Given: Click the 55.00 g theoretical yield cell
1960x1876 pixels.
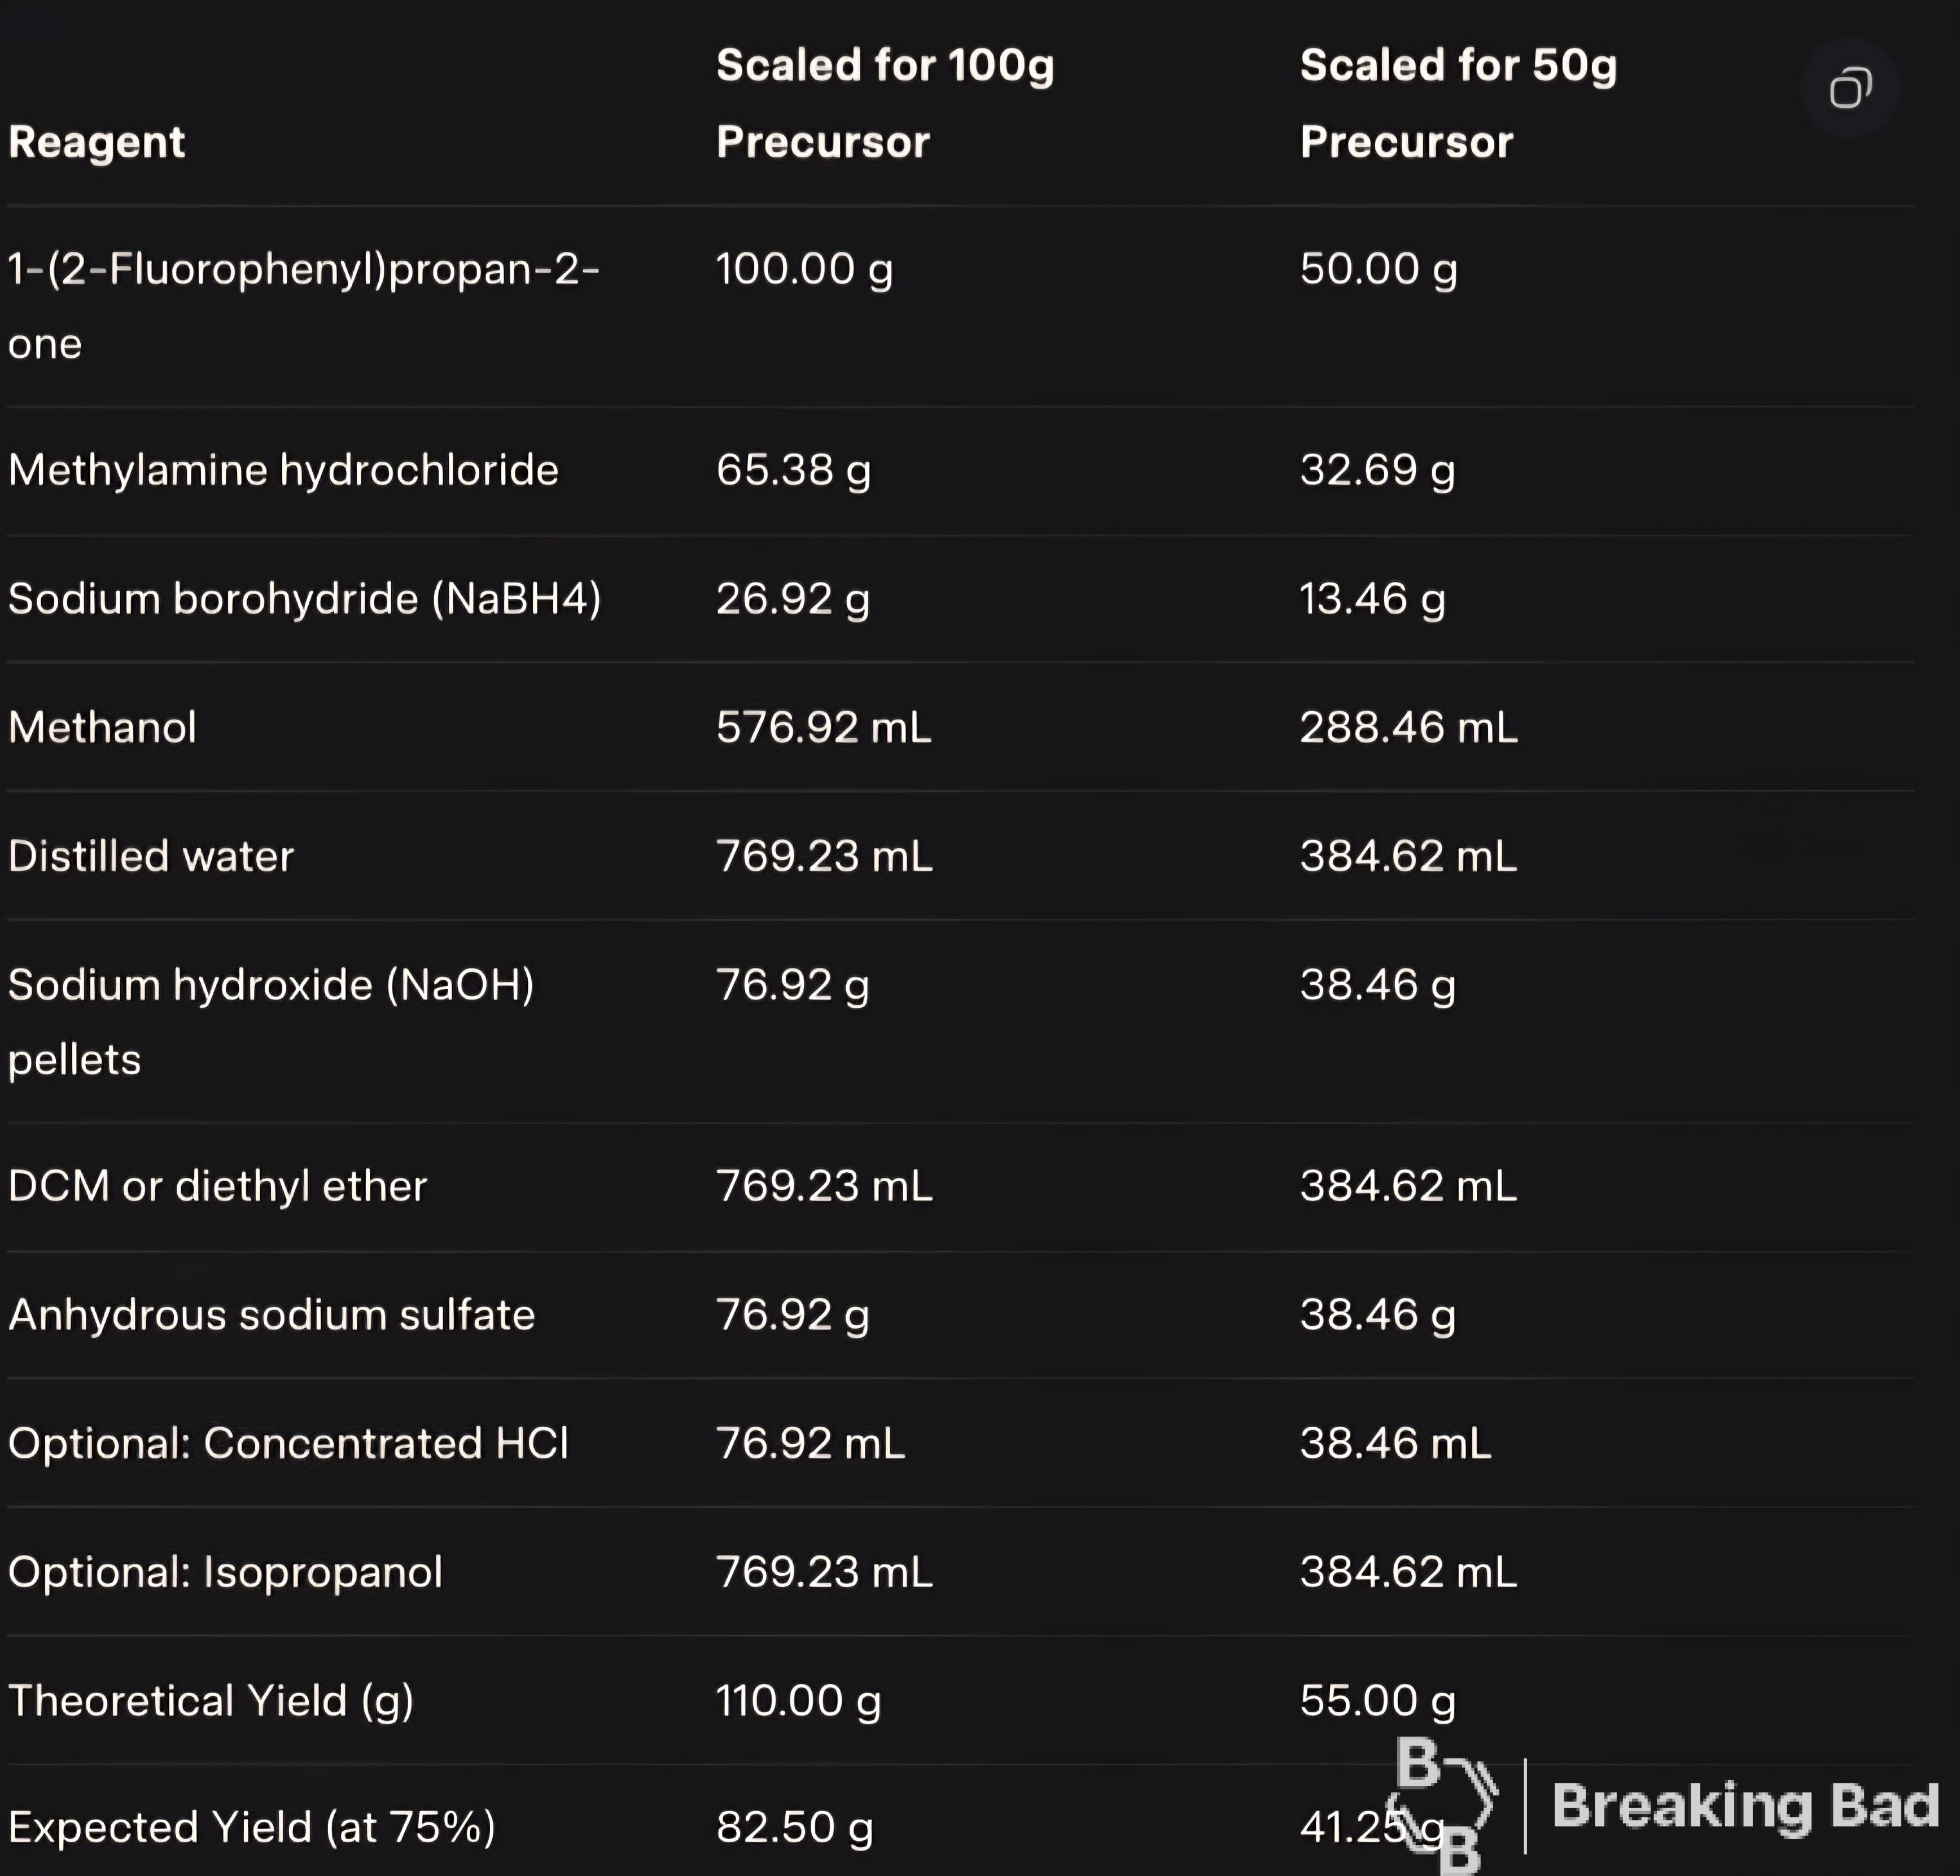Looking at the screenshot, I should click(1378, 1701).
